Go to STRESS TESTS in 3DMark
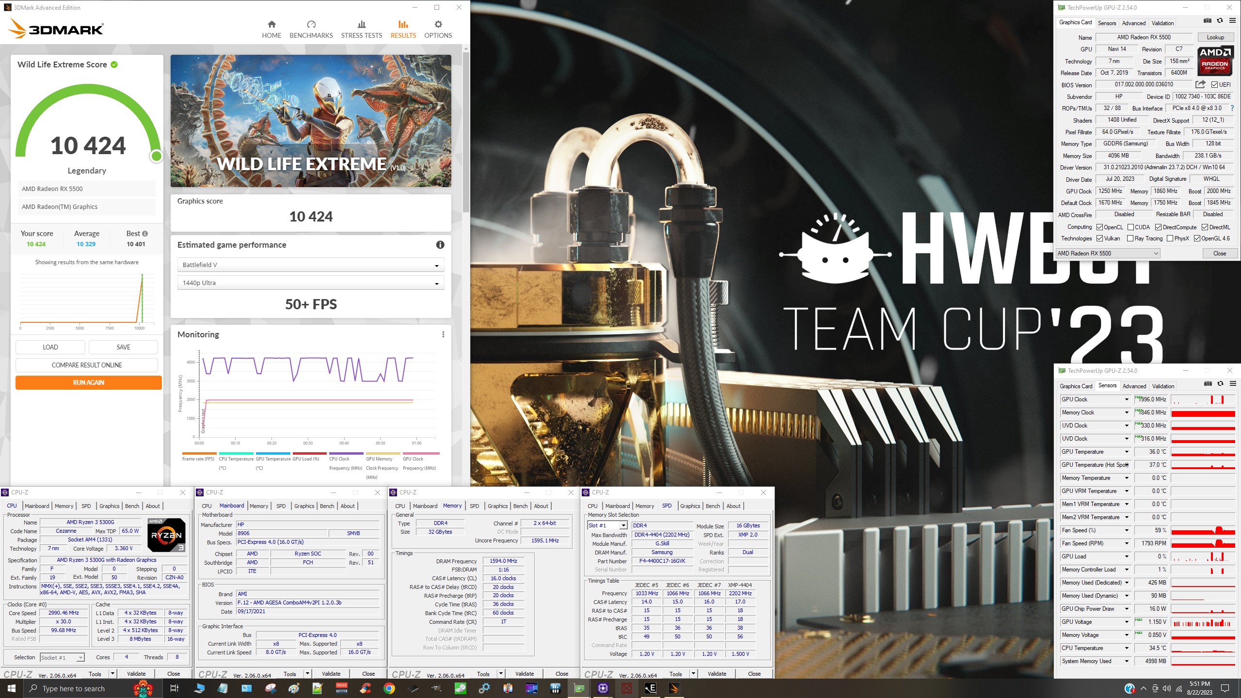The image size is (1241, 698). click(362, 30)
